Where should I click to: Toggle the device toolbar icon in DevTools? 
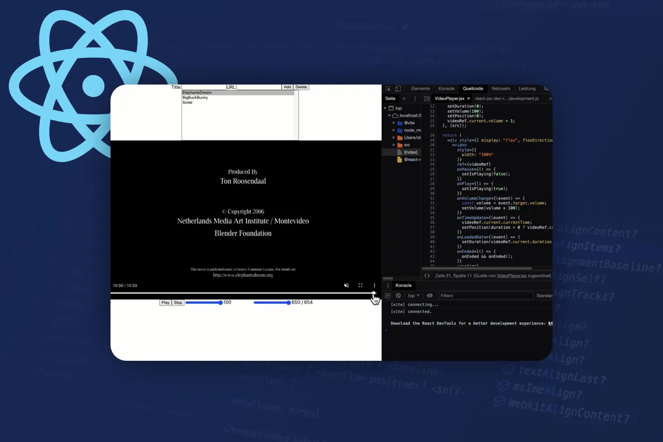(x=398, y=88)
